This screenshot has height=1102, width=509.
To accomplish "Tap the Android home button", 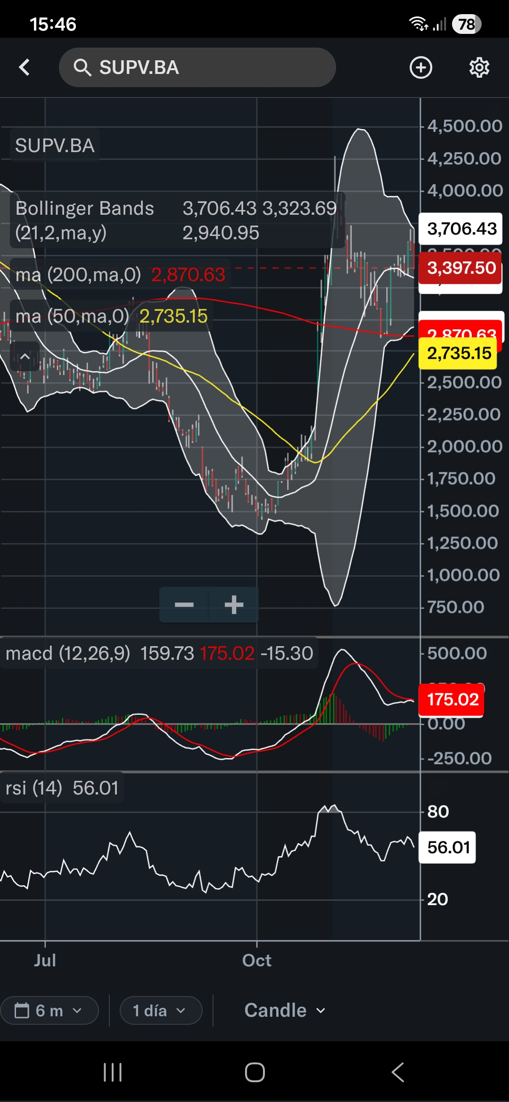I will point(255,1072).
